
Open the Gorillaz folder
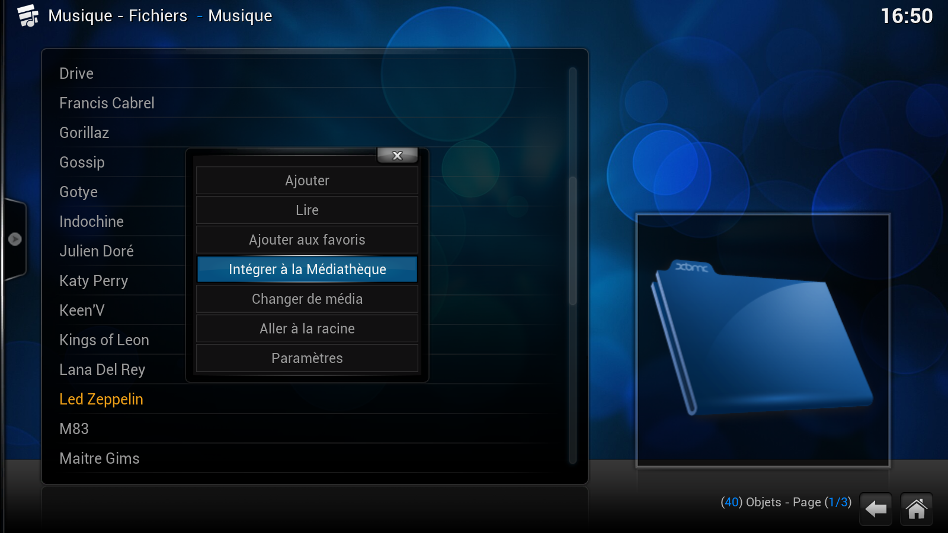coord(84,133)
